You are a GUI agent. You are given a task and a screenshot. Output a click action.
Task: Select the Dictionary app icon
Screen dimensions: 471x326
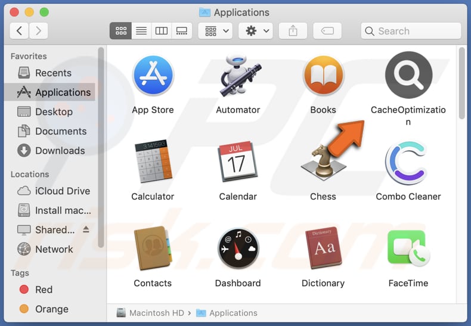point(323,248)
